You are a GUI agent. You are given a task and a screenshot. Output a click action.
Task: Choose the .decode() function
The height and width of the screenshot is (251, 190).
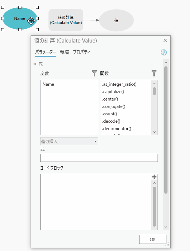pos(111,121)
